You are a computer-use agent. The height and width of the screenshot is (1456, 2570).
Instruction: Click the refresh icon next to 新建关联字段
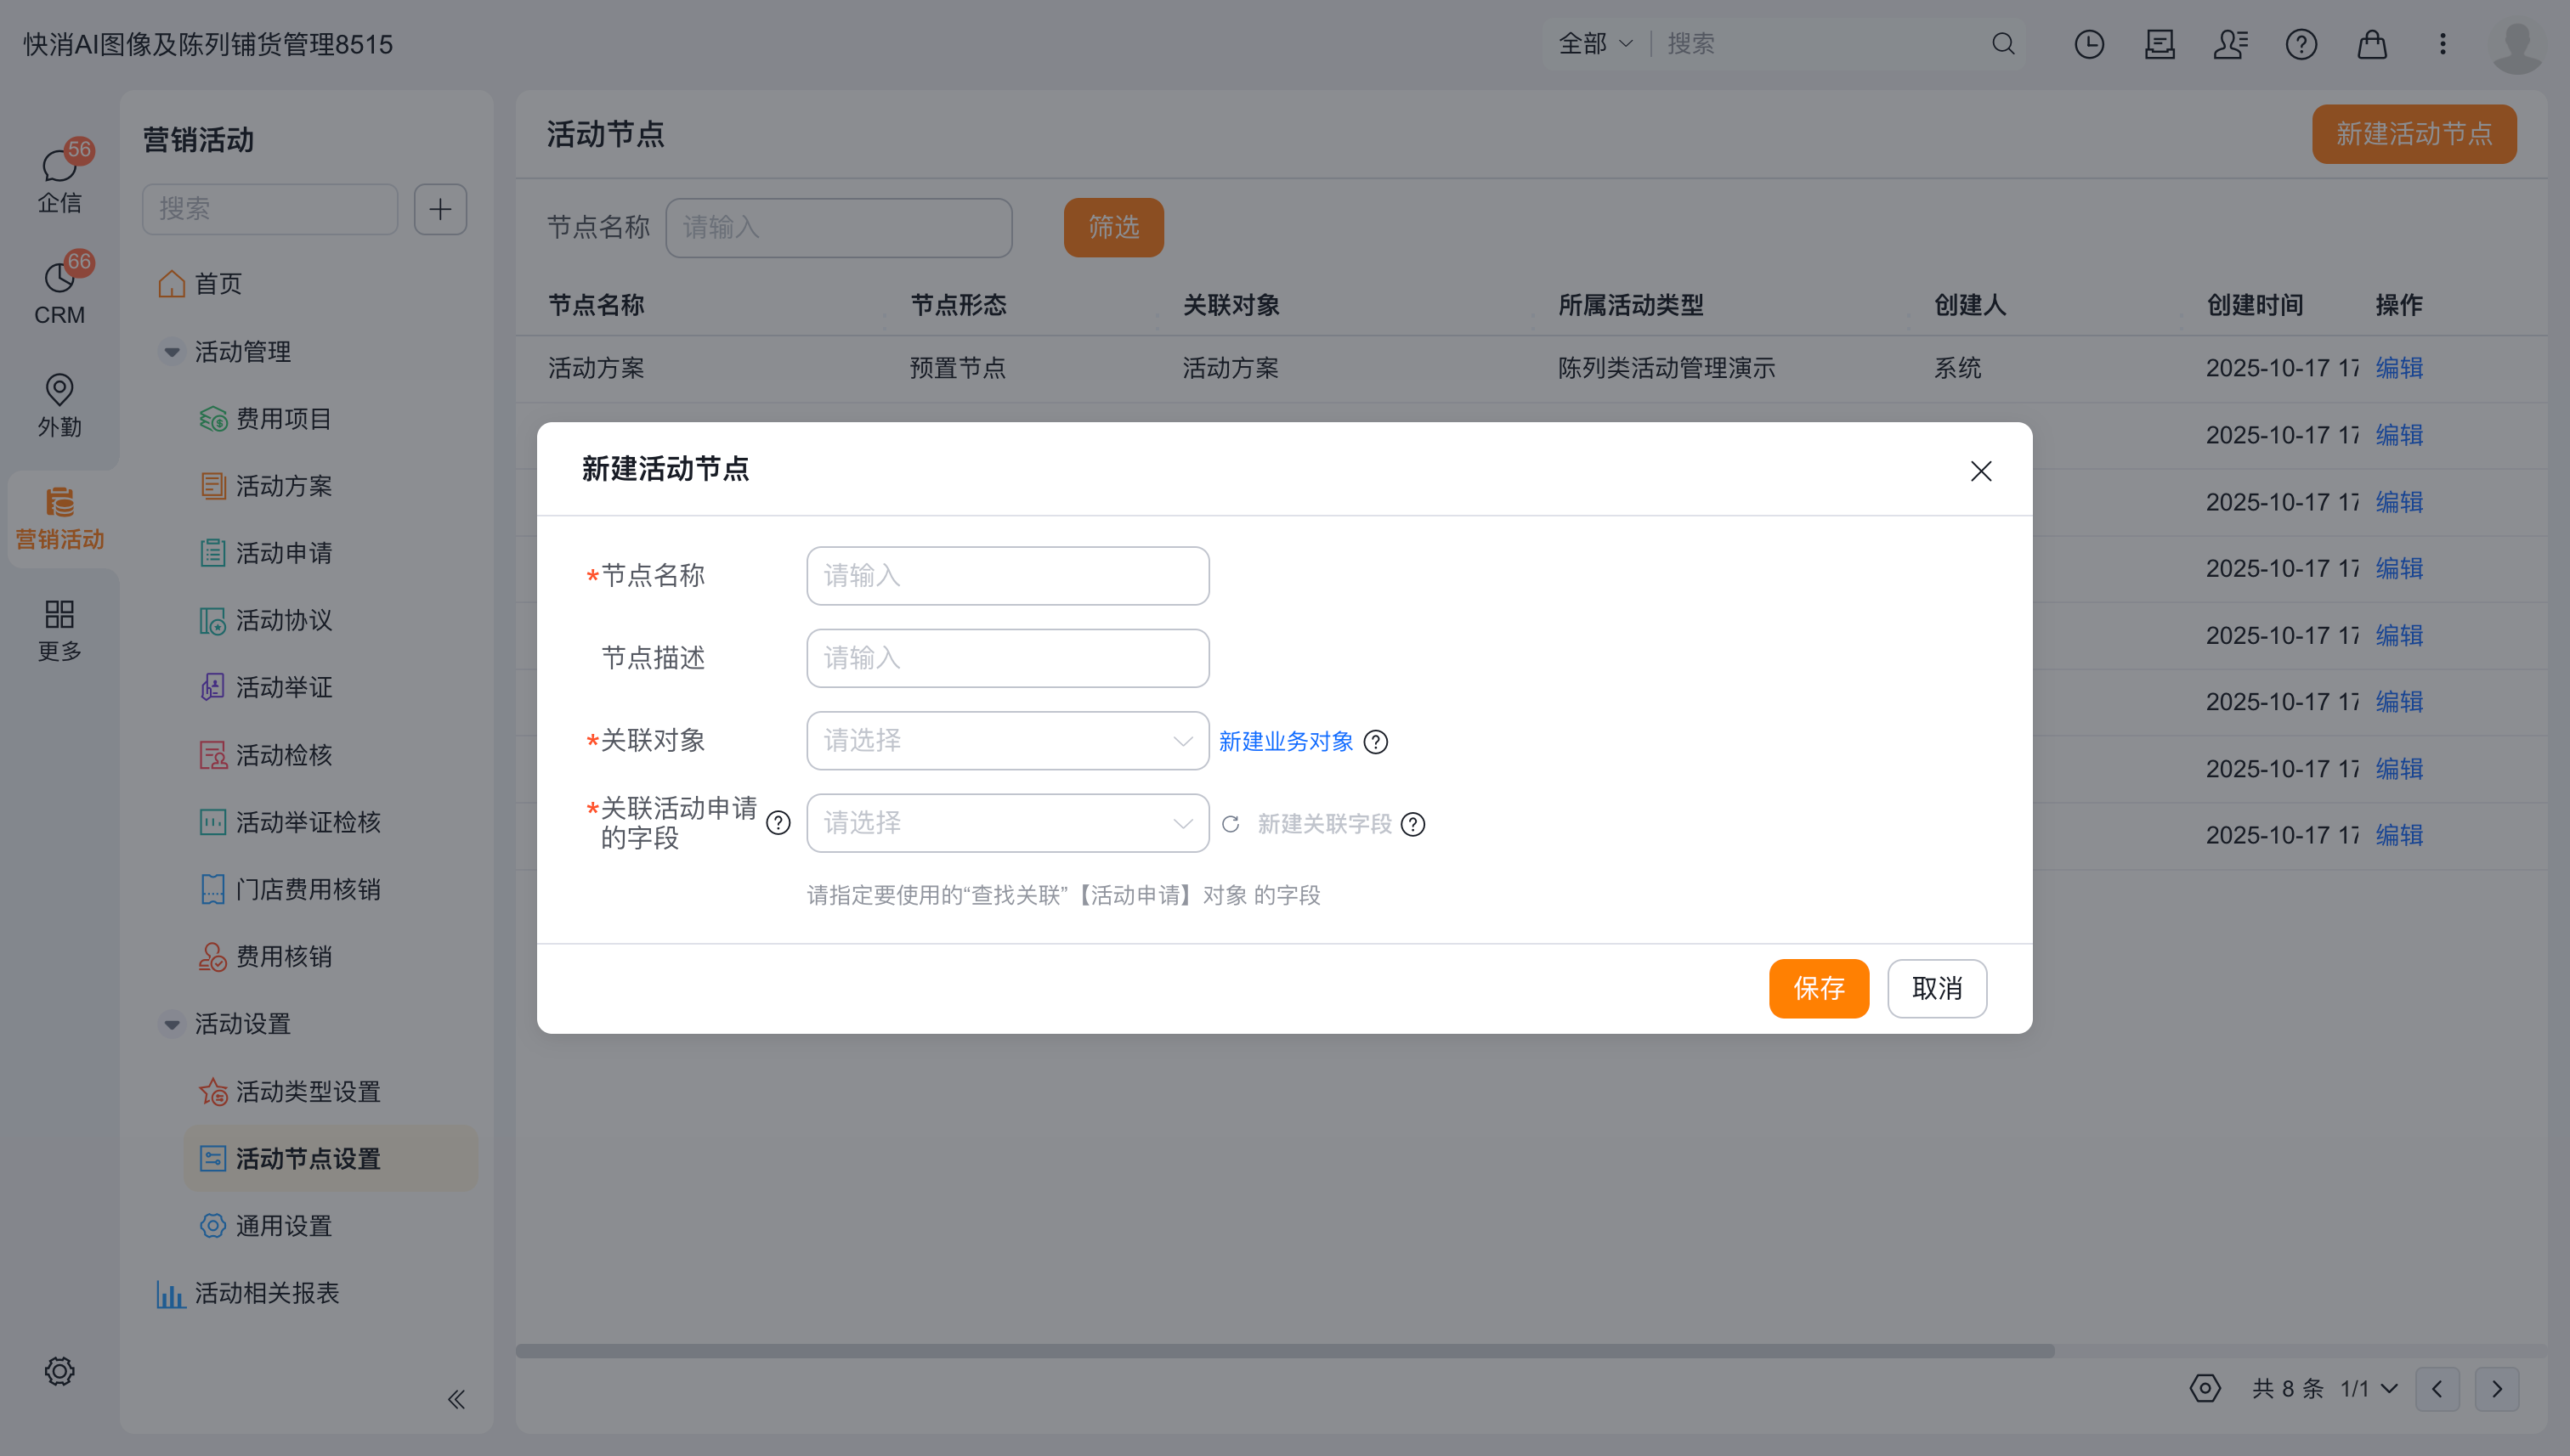(x=1231, y=824)
